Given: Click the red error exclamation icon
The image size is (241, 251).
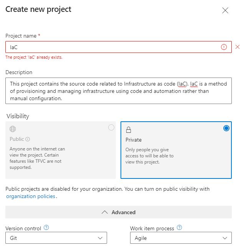Looking at the screenshot, I should click(224, 47).
